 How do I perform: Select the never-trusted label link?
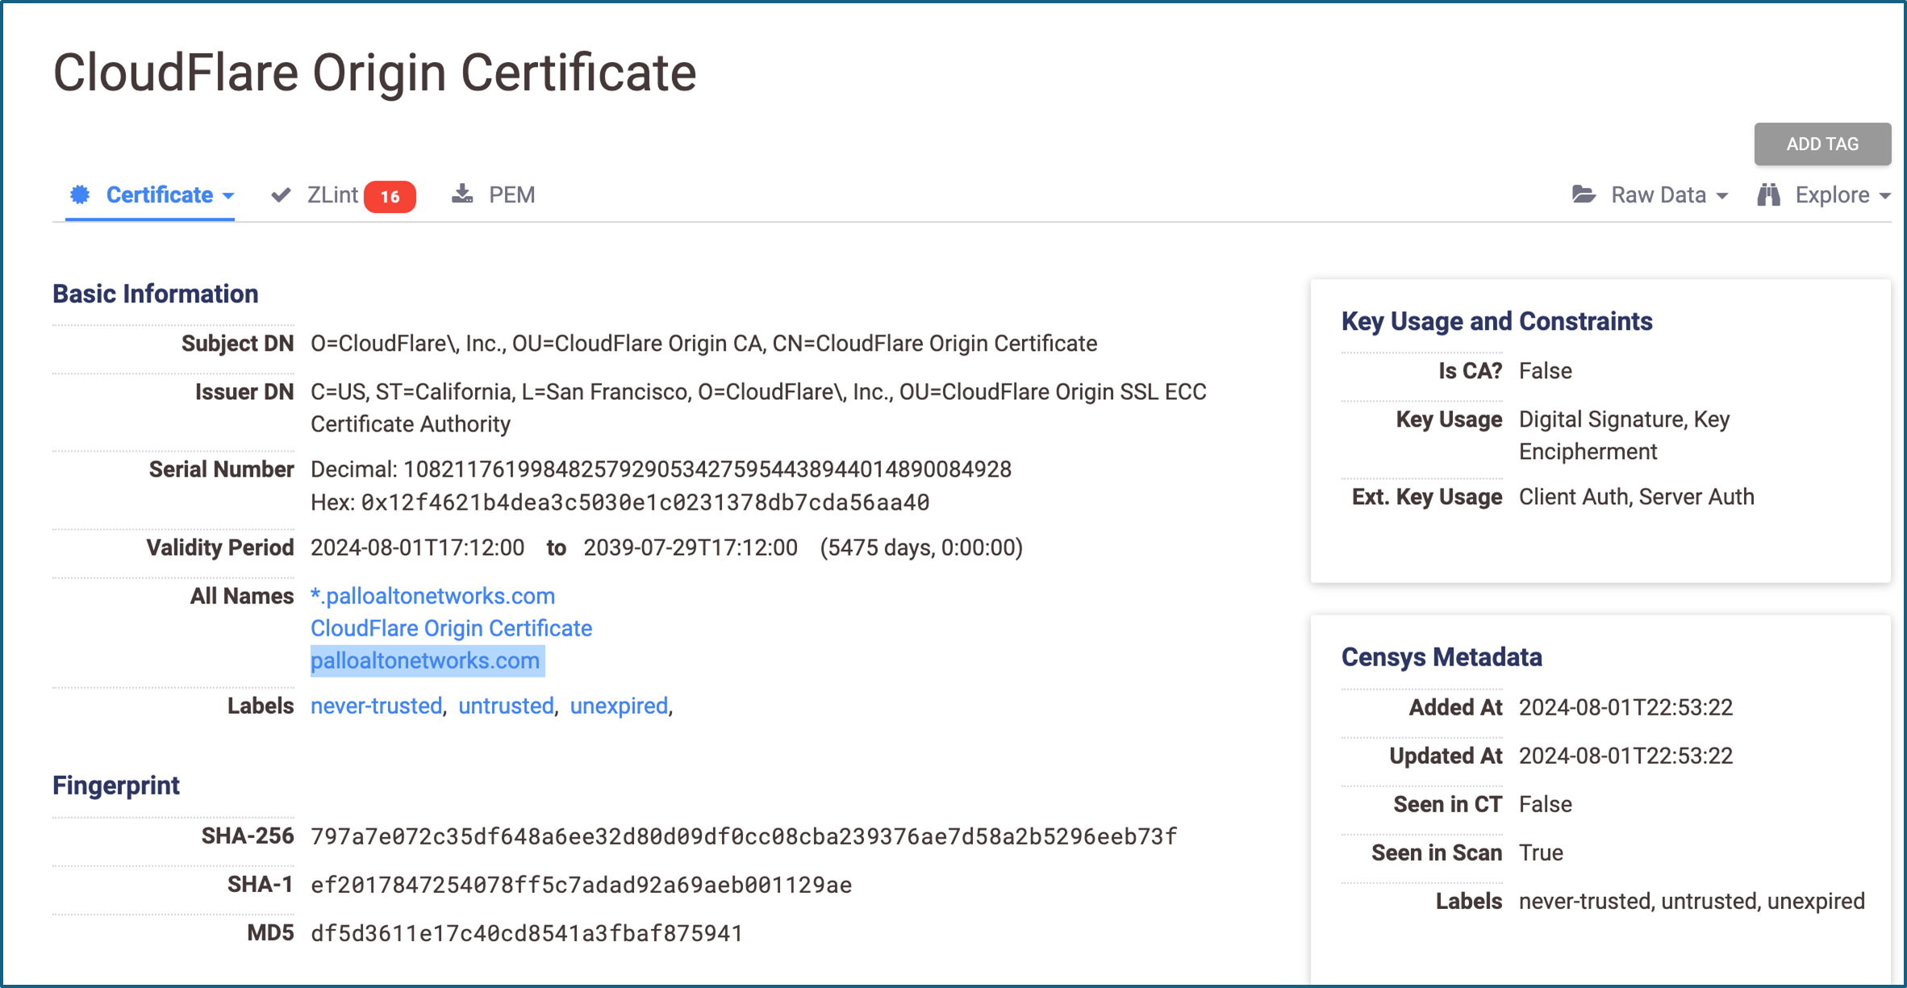click(376, 706)
